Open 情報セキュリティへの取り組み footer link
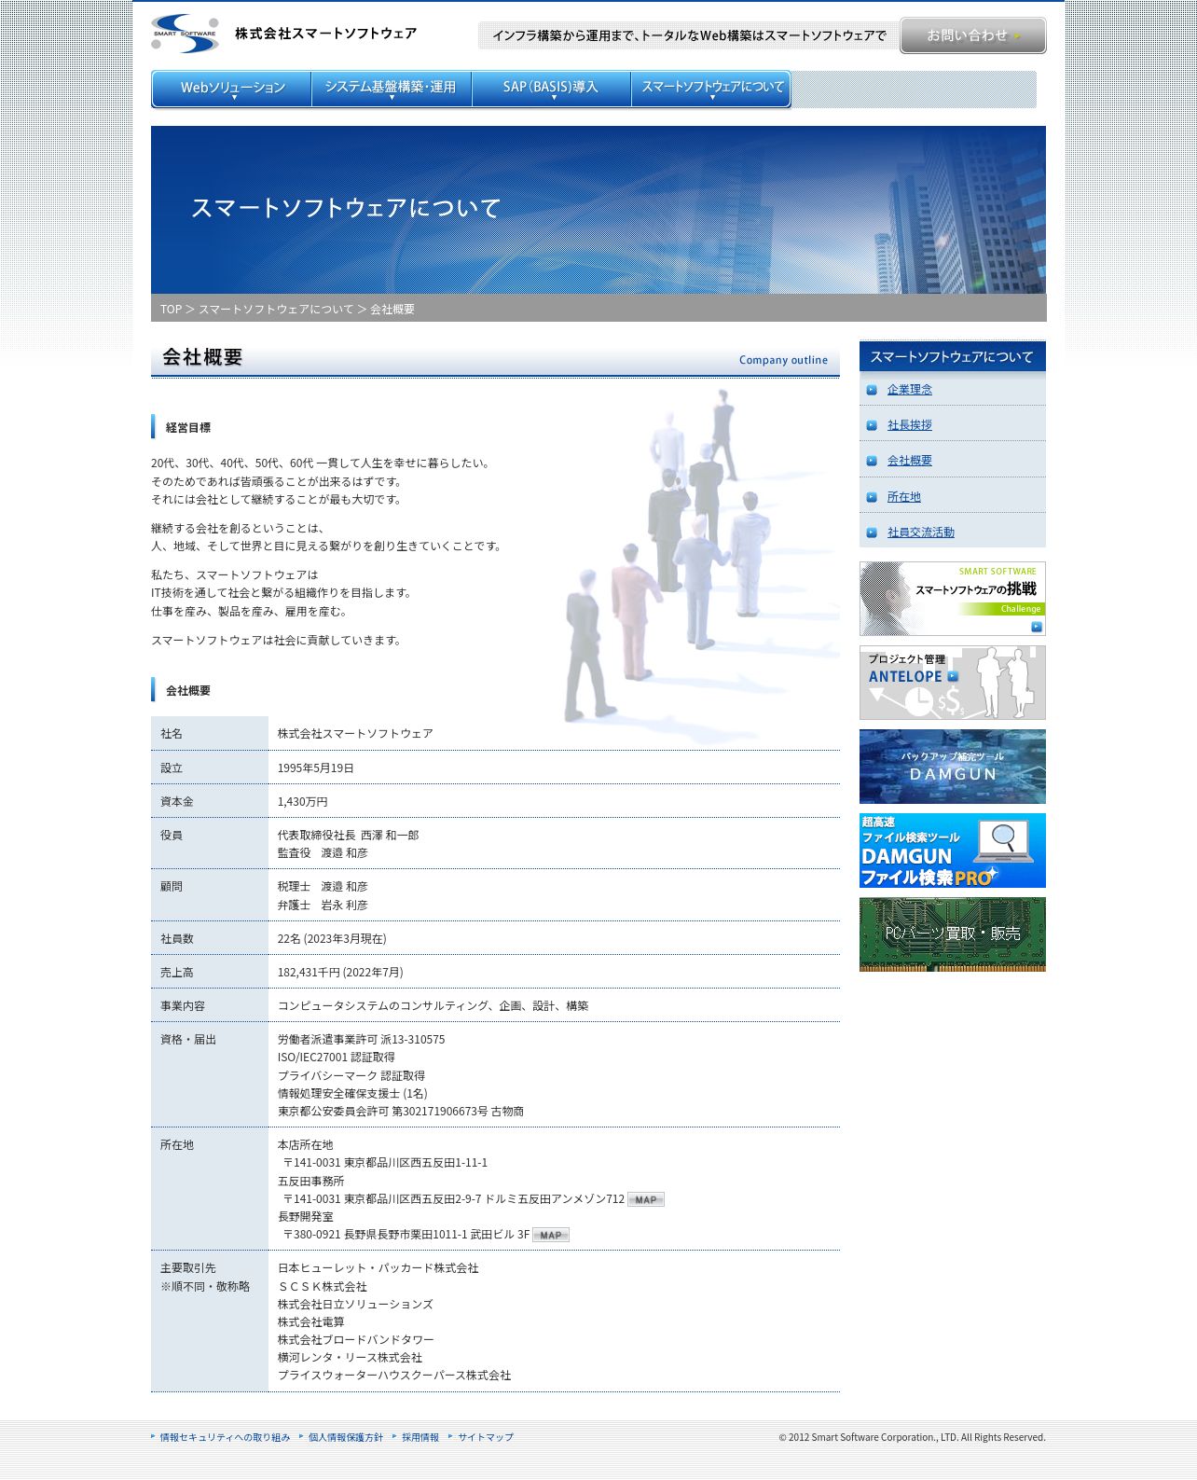The height and width of the screenshot is (1480, 1197). [x=225, y=1437]
